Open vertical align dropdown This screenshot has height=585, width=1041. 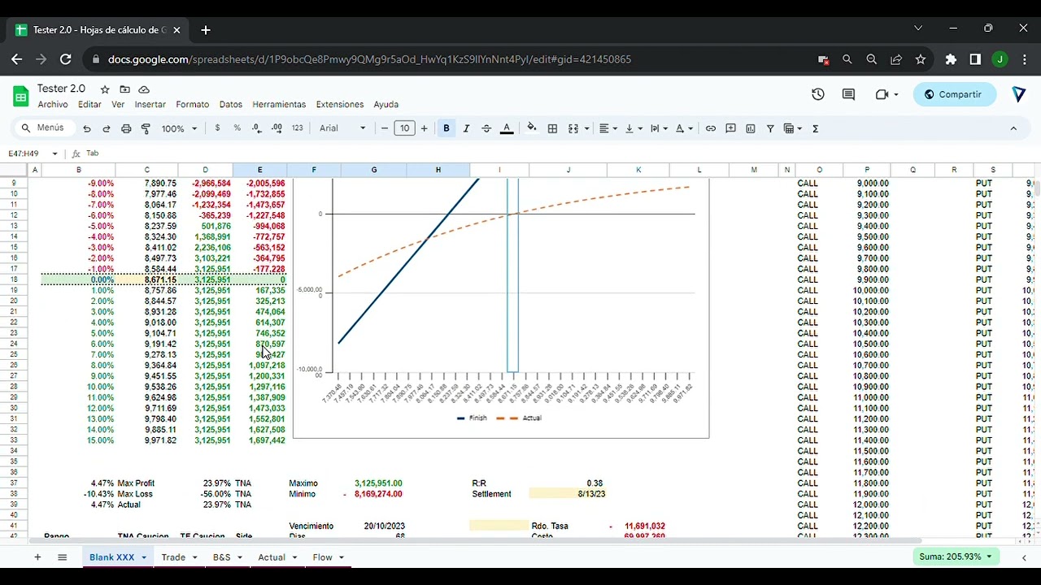(634, 128)
